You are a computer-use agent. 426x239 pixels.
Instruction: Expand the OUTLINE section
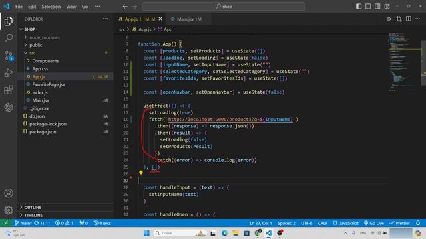coord(33,207)
